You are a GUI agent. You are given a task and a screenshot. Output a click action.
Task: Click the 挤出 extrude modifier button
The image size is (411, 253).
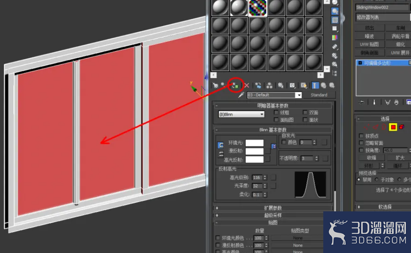(370, 28)
